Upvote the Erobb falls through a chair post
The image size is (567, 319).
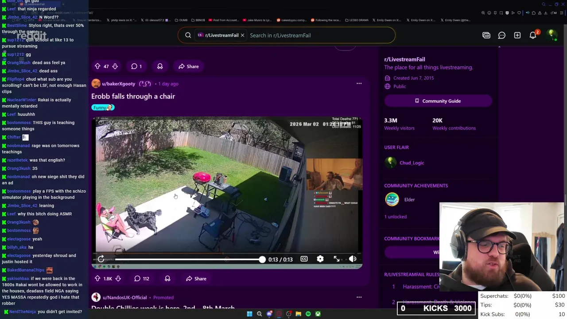click(x=97, y=279)
